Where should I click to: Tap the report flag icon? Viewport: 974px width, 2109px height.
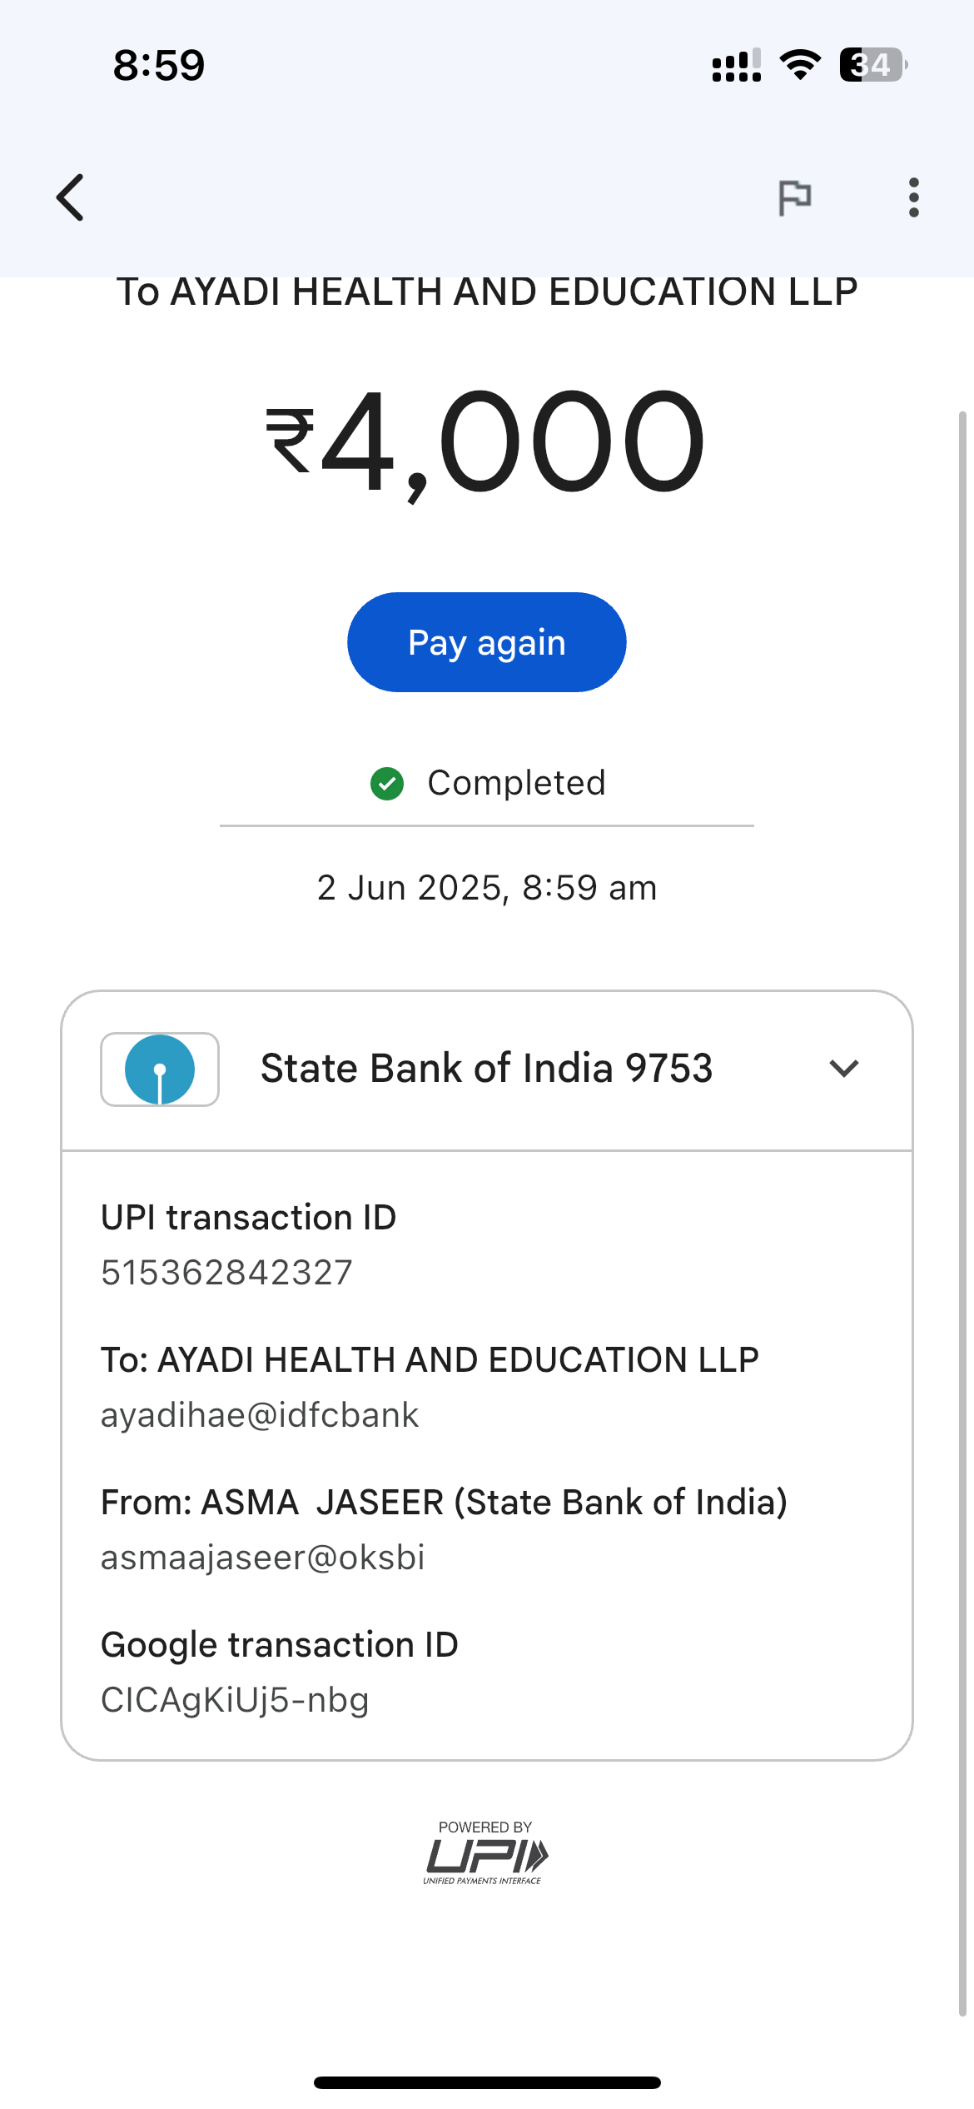[x=794, y=197]
